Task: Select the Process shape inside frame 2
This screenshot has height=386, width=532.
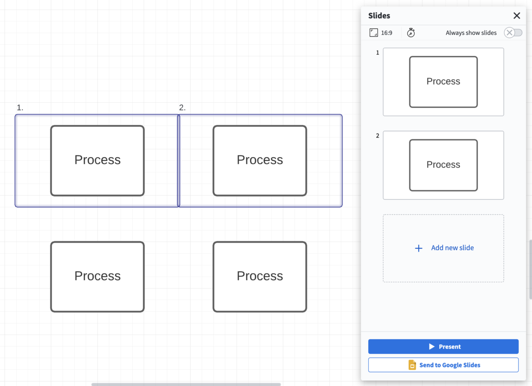Action: [x=260, y=160]
